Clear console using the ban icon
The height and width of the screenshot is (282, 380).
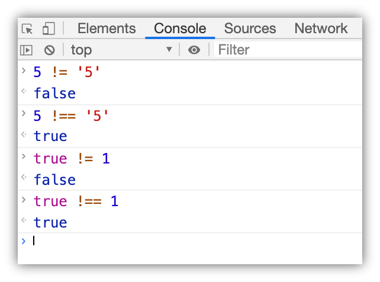pos(49,50)
